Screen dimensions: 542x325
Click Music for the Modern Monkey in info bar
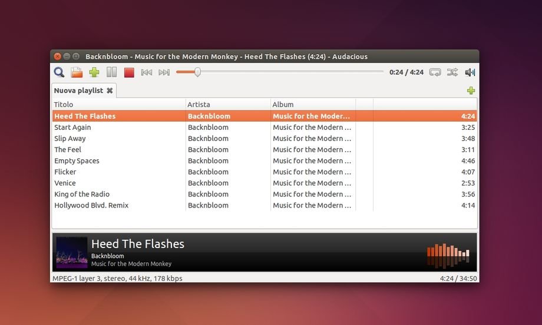click(131, 264)
